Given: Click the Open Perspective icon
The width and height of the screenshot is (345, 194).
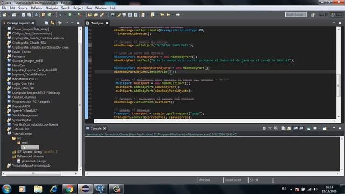Looking at the screenshot, I should [x=313, y=15].
